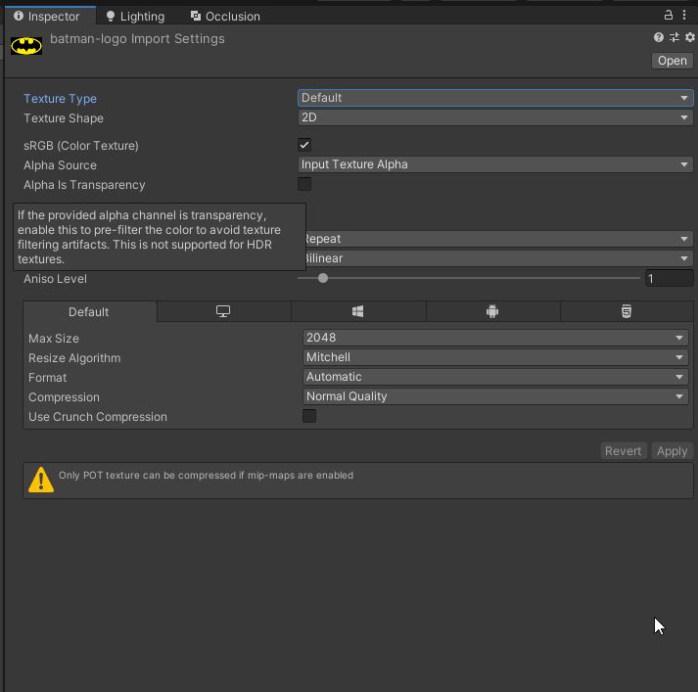Open the Alpha Source dropdown
The width and height of the screenshot is (698, 692).
(x=495, y=164)
